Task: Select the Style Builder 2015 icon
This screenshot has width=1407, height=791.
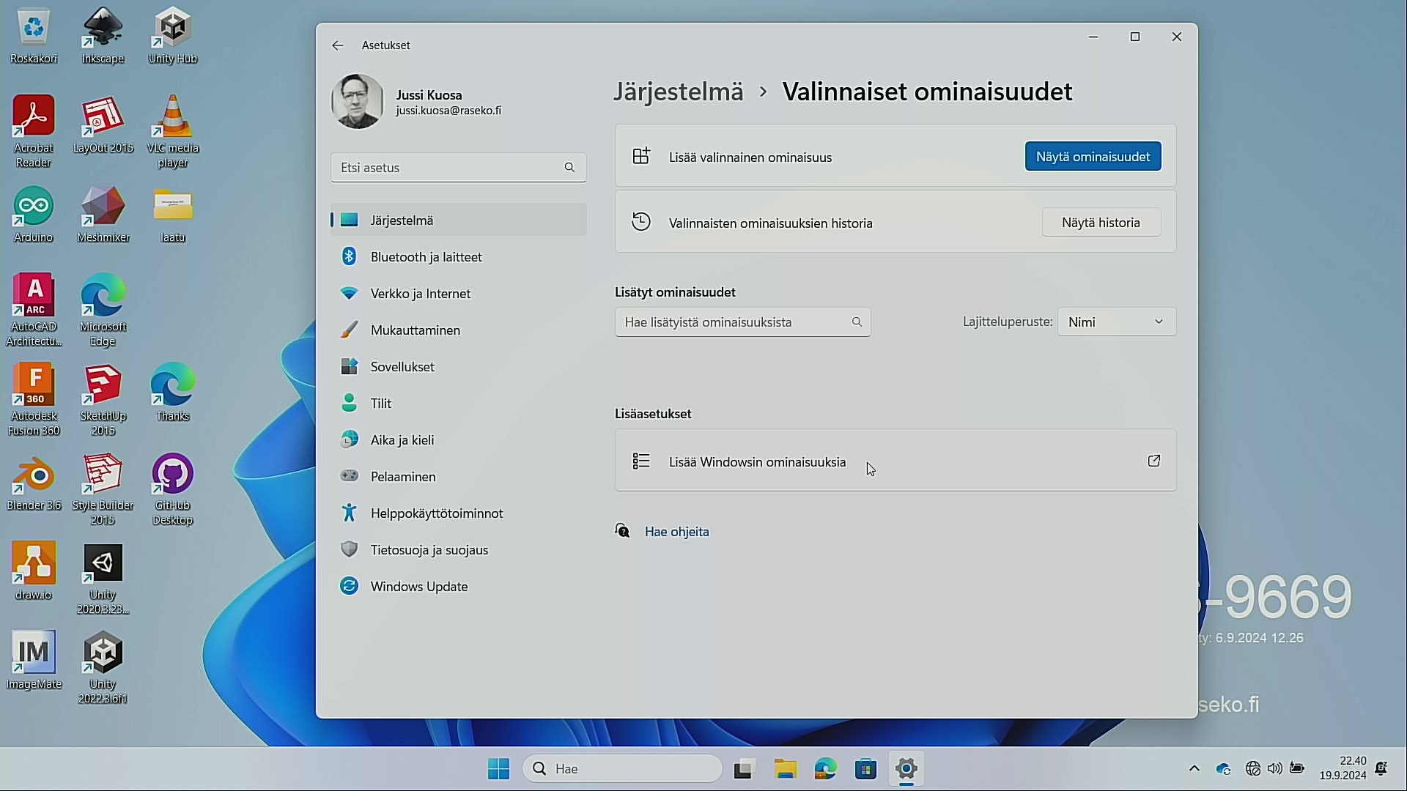Action: click(x=103, y=489)
